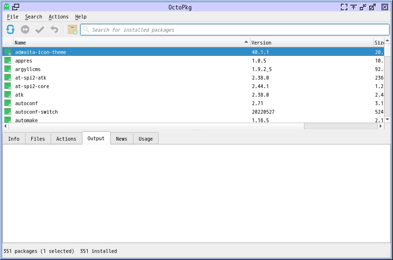Open the Usage tab
393x260 pixels.
[146, 139]
